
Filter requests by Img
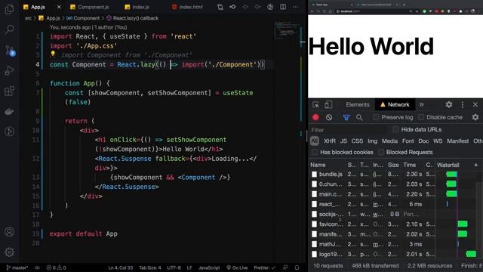(372, 141)
